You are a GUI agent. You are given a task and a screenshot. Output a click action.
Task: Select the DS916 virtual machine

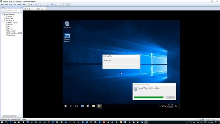(10, 17)
